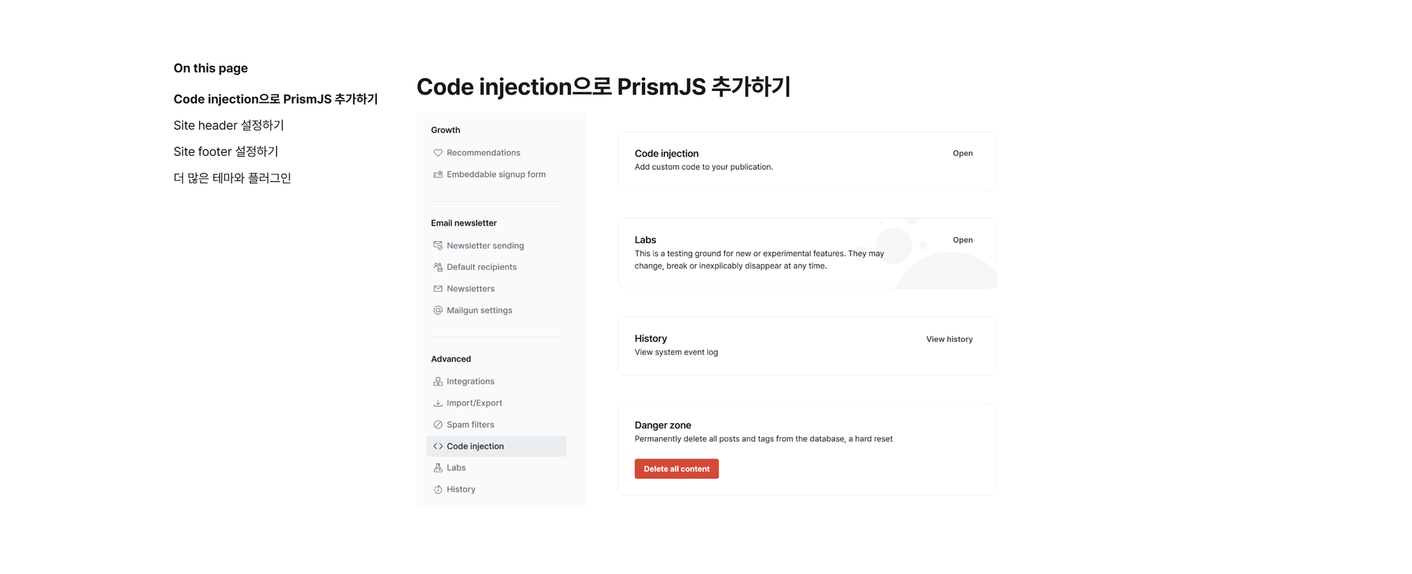Jump to Site footer 설정하기 section
The width and height of the screenshot is (1412, 574).
(226, 152)
